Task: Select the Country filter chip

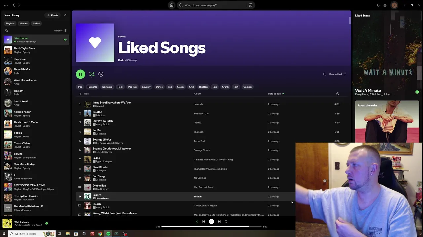Action: pos(146,87)
